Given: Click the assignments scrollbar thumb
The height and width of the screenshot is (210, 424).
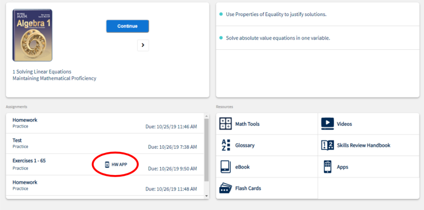Looking at the screenshot, I should [x=206, y=149].
